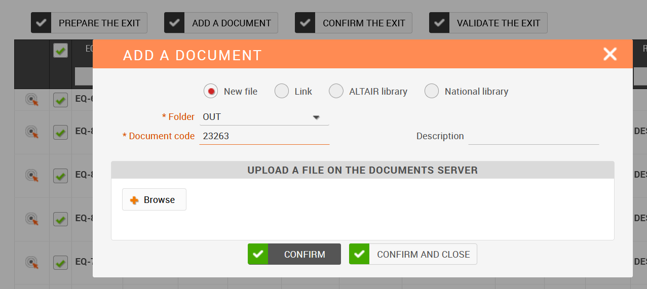Image resolution: width=647 pixels, height=289 pixels.
Task: Uncheck the first row's green checkbox
Action: (x=61, y=100)
